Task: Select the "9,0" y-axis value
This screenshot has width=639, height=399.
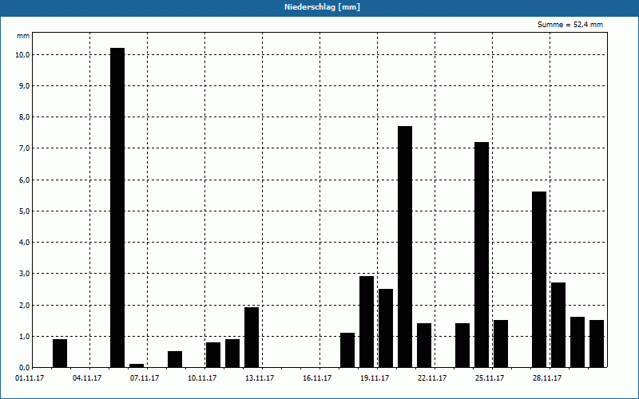Action: click(x=24, y=86)
